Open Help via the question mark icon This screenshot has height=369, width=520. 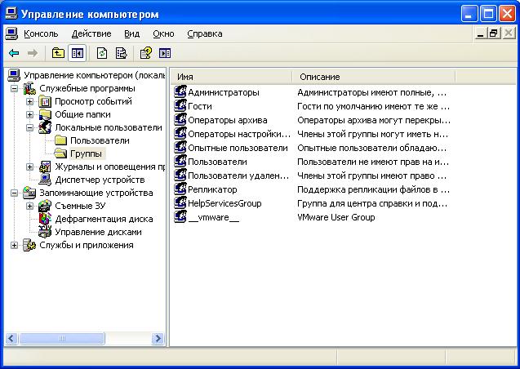146,53
